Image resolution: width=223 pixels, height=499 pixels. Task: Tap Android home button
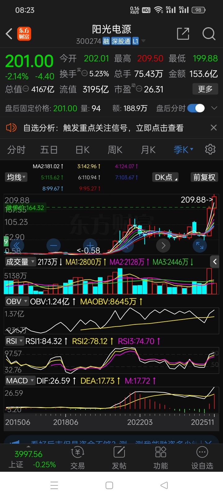(109, 485)
